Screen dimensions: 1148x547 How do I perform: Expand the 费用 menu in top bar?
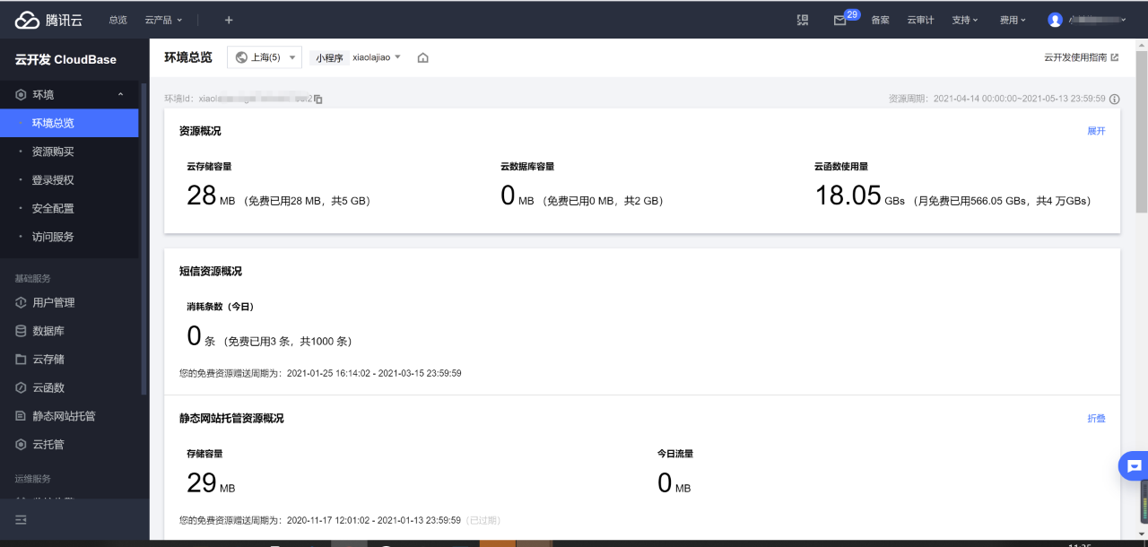(x=1013, y=20)
